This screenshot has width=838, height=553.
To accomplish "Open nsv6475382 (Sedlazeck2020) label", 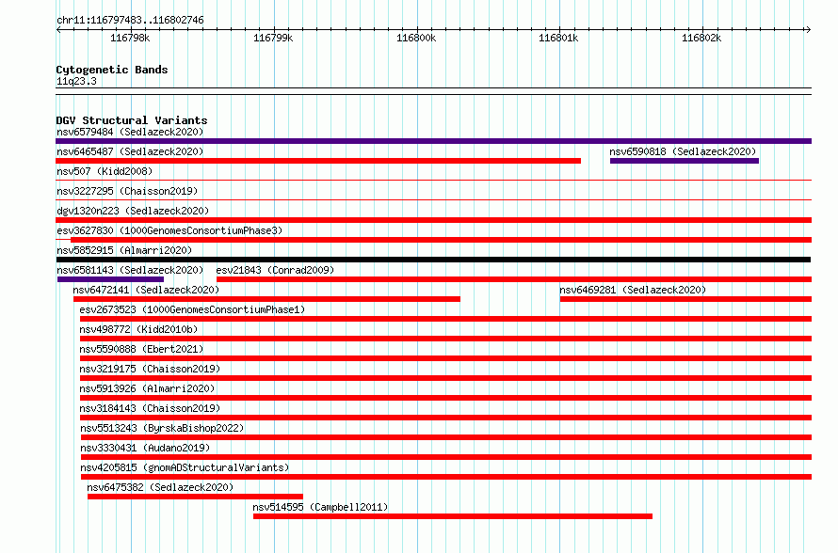I will point(160,487).
